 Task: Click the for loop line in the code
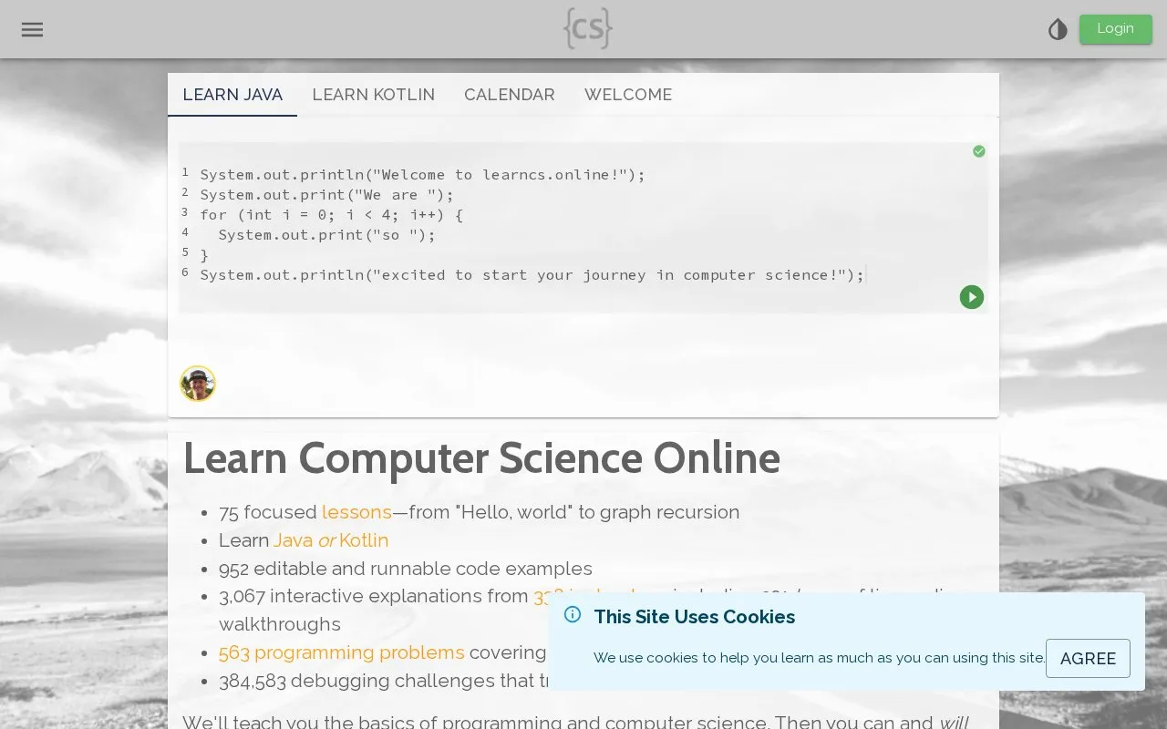click(332, 214)
